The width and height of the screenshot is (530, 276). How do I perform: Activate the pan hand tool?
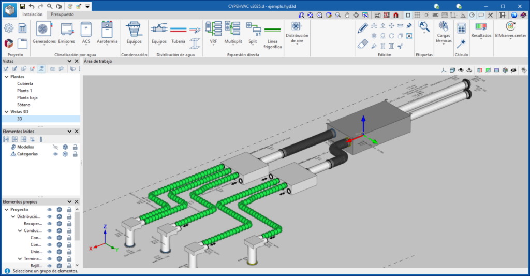(347, 15)
